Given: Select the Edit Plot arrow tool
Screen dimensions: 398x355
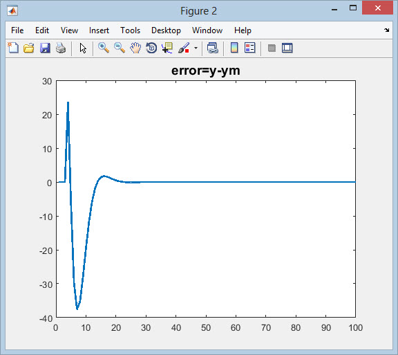Looking at the screenshot, I should (x=83, y=48).
